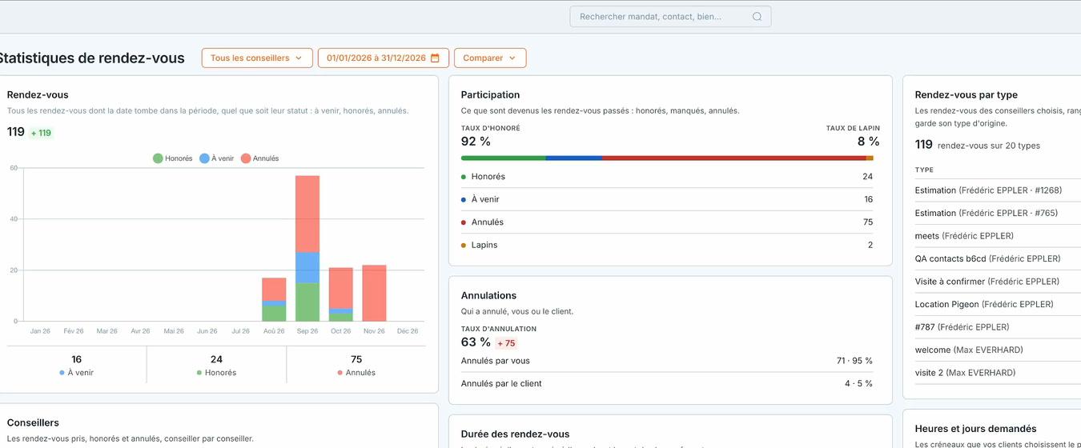1081x448 pixels.
Task: Toggle the À venir legend in the chart
Action: click(x=217, y=158)
